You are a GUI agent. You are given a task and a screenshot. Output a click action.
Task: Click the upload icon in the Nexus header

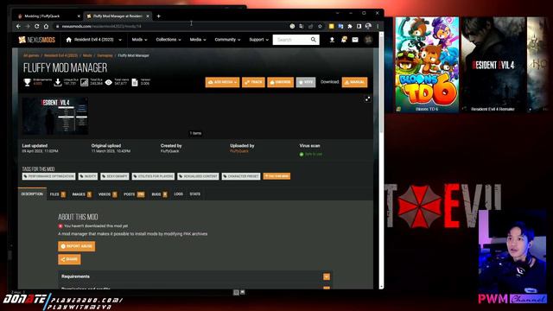[x=332, y=40]
